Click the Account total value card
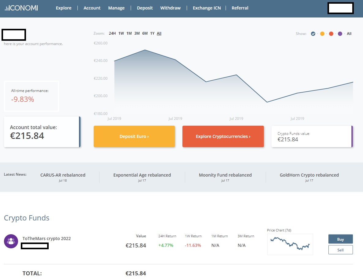 (42, 132)
